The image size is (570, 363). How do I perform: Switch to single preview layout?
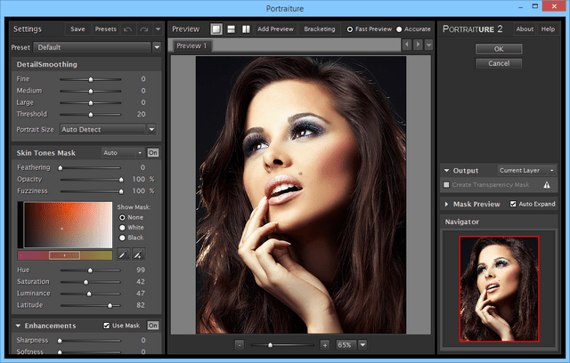[x=216, y=28]
